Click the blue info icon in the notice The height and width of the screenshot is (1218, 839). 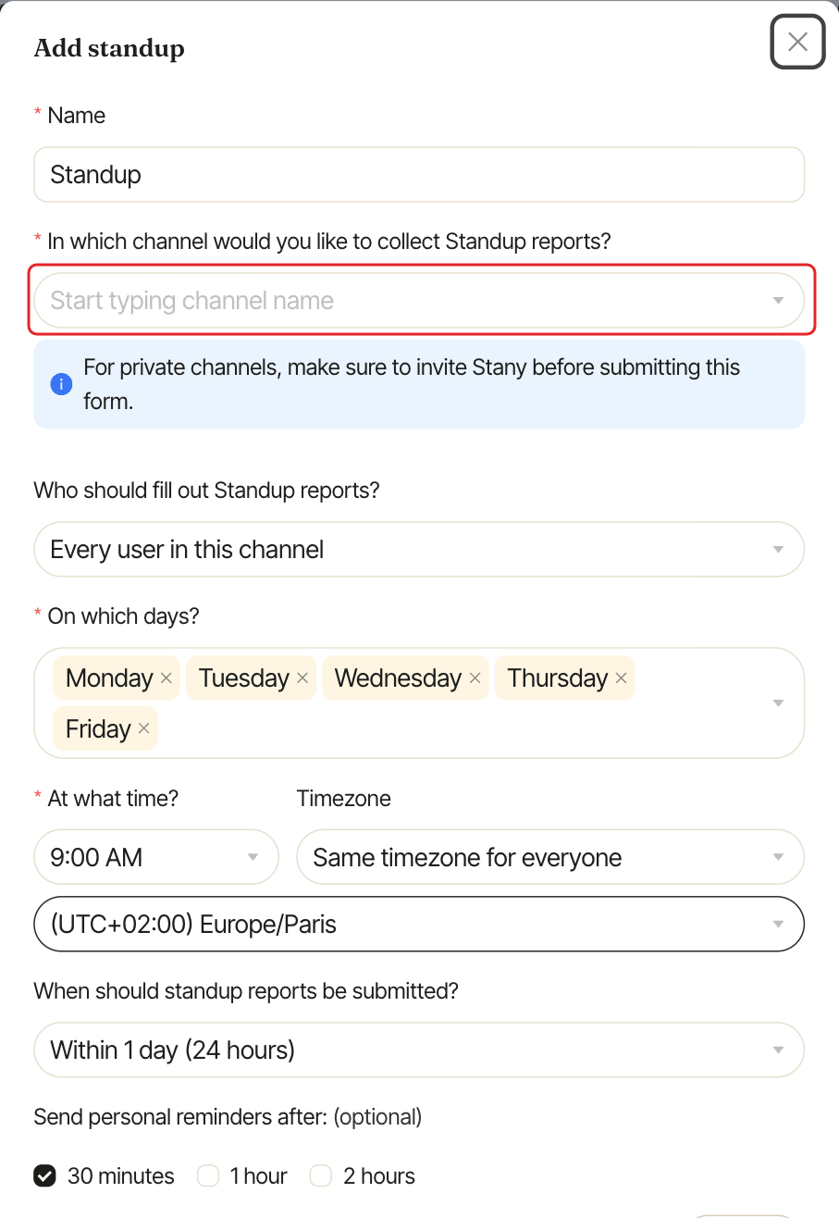point(61,384)
